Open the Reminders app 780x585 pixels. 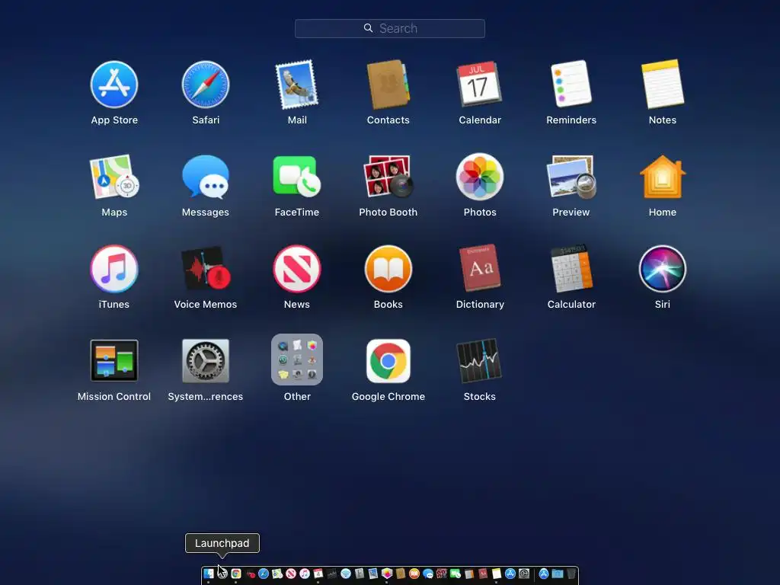pos(571,84)
